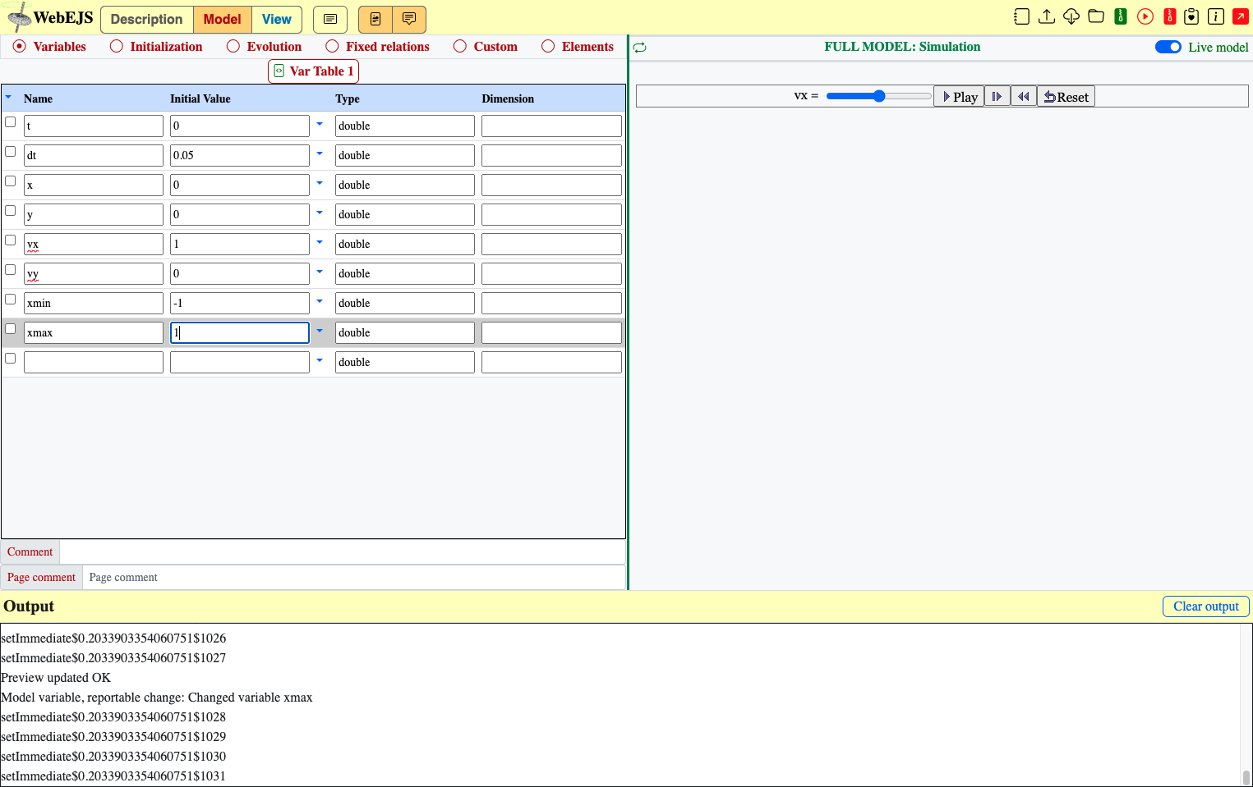Adjust the vx slider handle
Screen dimensions: 1253x787
coord(879,96)
